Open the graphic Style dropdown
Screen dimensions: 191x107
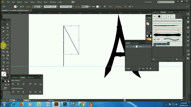100,7
